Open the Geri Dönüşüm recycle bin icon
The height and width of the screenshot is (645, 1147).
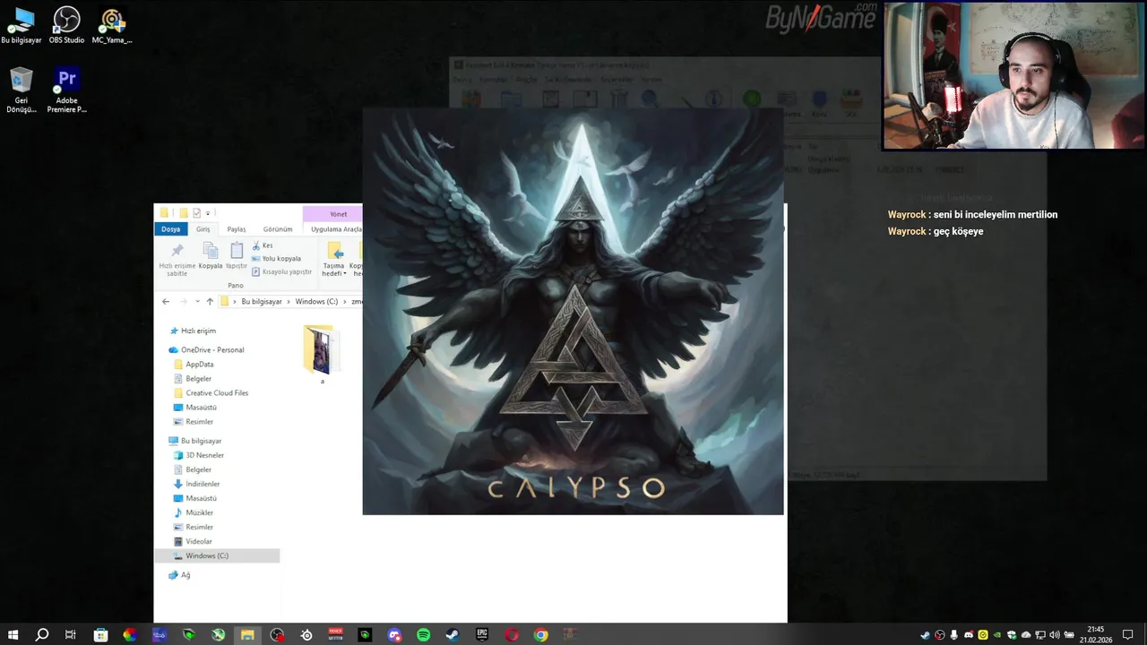[22, 90]
